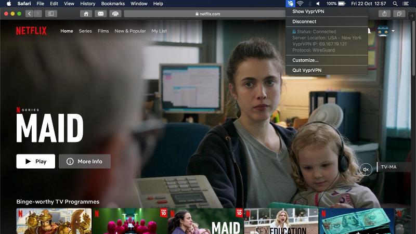Go to Netflix Home tab
The image size is (416, 234).
67,31
